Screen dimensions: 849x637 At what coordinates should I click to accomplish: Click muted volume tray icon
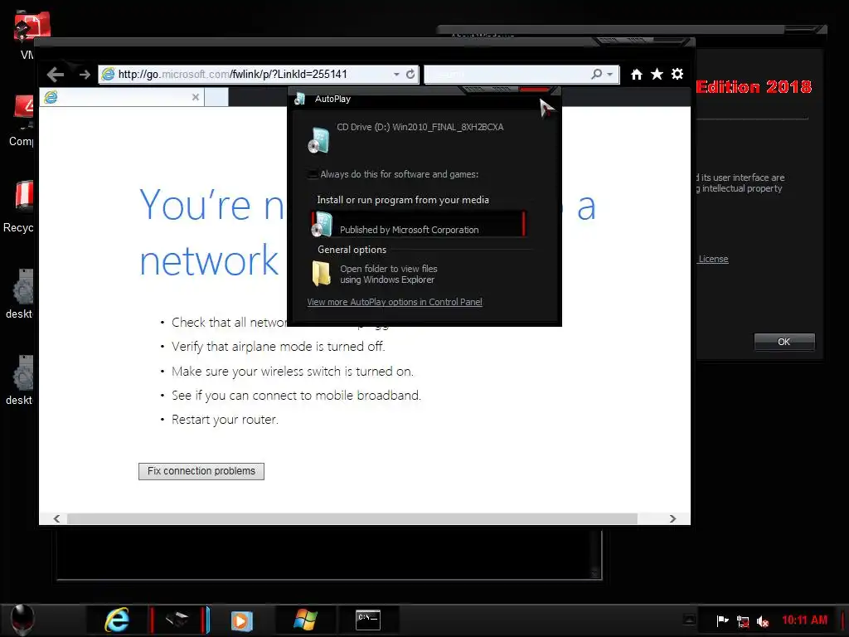763,621
